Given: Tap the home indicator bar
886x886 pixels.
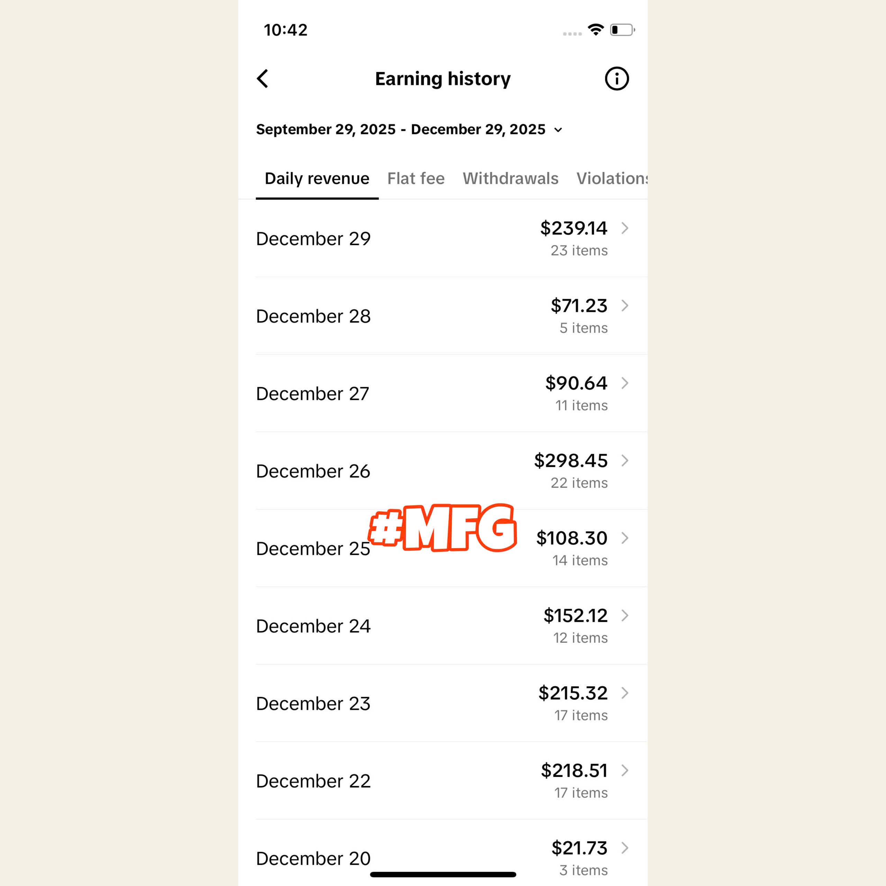Looking at the screenshot, I should click(443, 875).
